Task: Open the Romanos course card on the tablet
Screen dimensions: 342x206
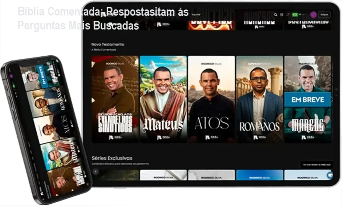Action: 260,99
